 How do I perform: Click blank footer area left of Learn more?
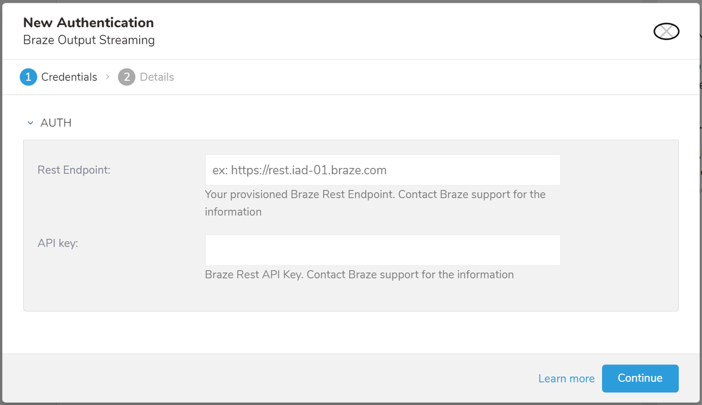pos(262,379)
